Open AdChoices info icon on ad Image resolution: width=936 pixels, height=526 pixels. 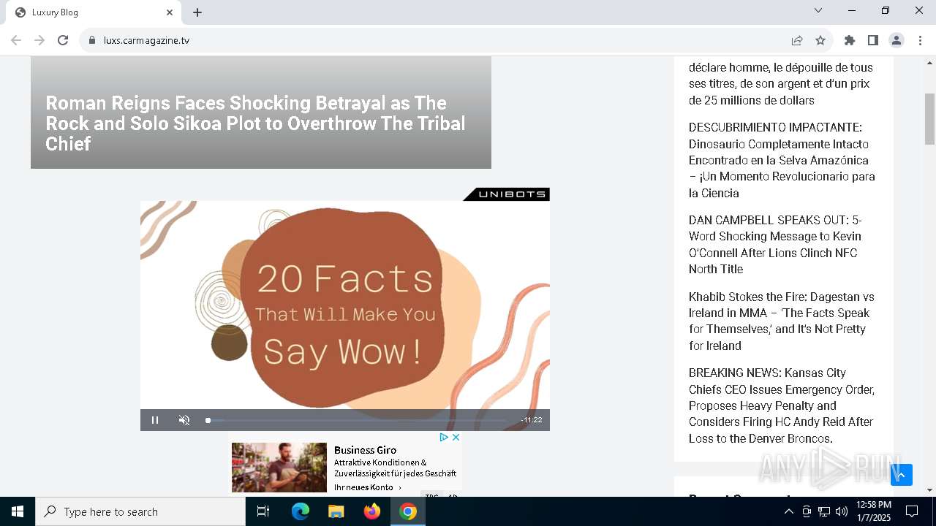click(443, 437)
